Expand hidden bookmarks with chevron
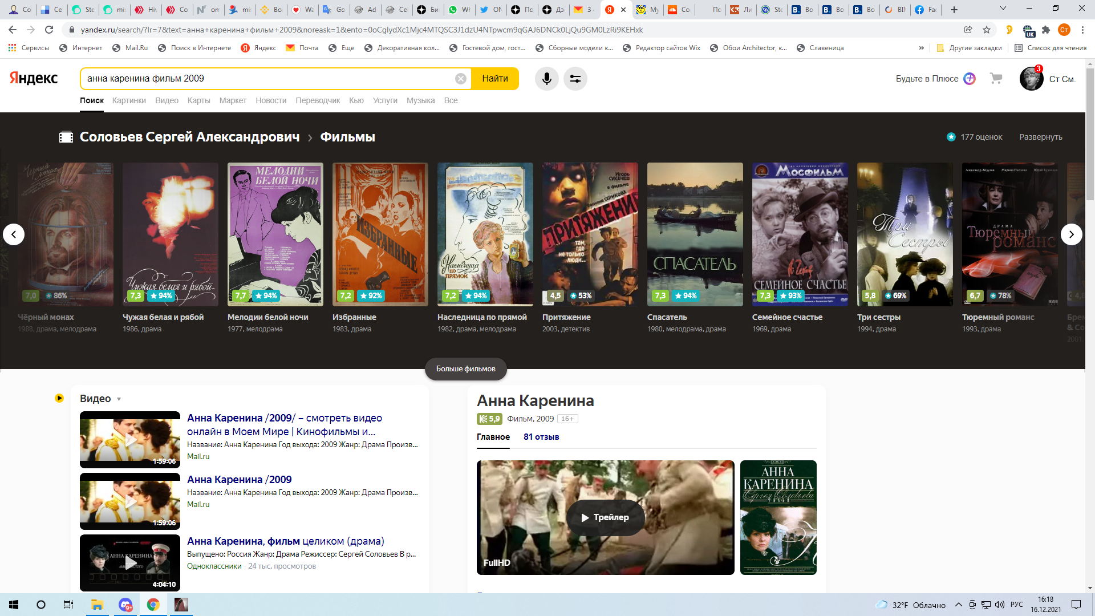The image size is (1095, 616). [921, 48]
